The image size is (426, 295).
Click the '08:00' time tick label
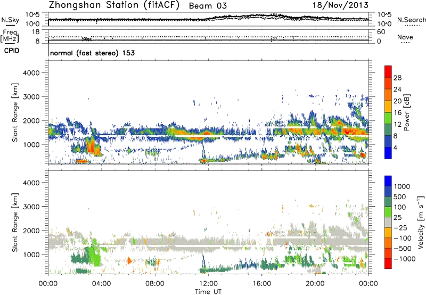(x=155, y=284)
